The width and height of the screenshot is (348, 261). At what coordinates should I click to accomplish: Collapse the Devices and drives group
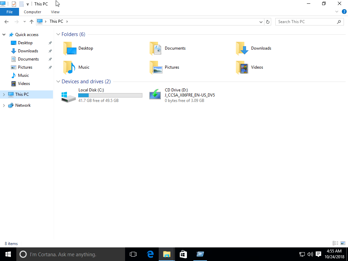coord(58,82)
